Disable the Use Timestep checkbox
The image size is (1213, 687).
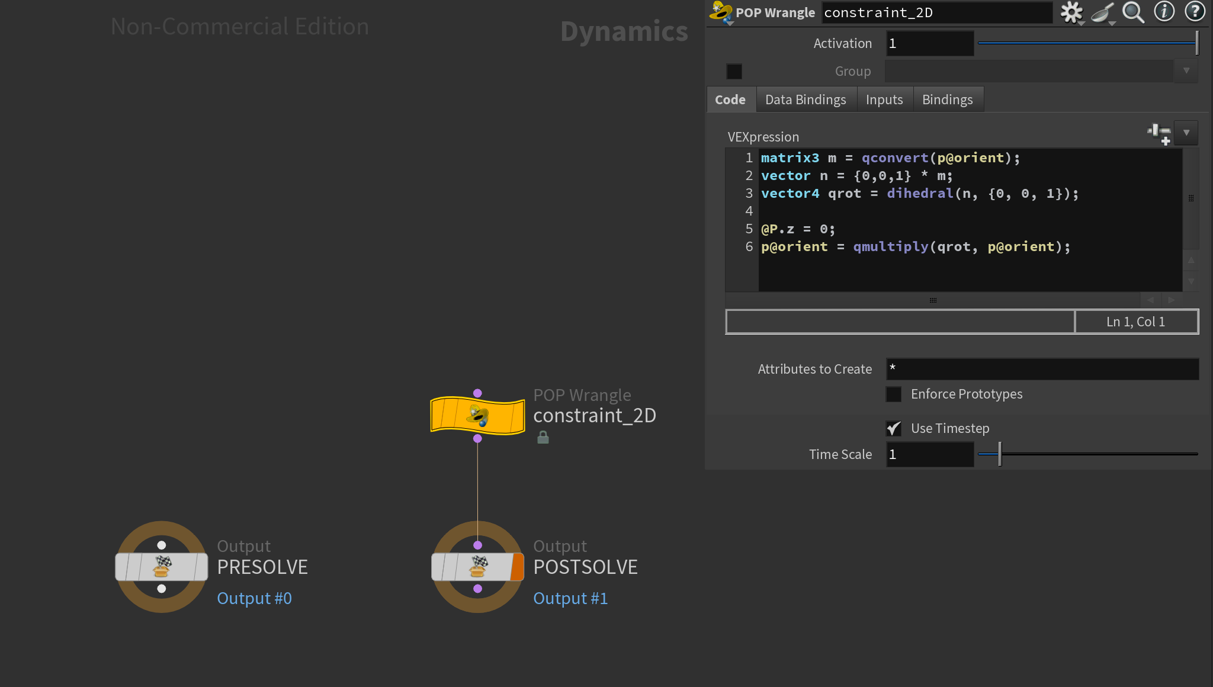click(x=894, y=428)
